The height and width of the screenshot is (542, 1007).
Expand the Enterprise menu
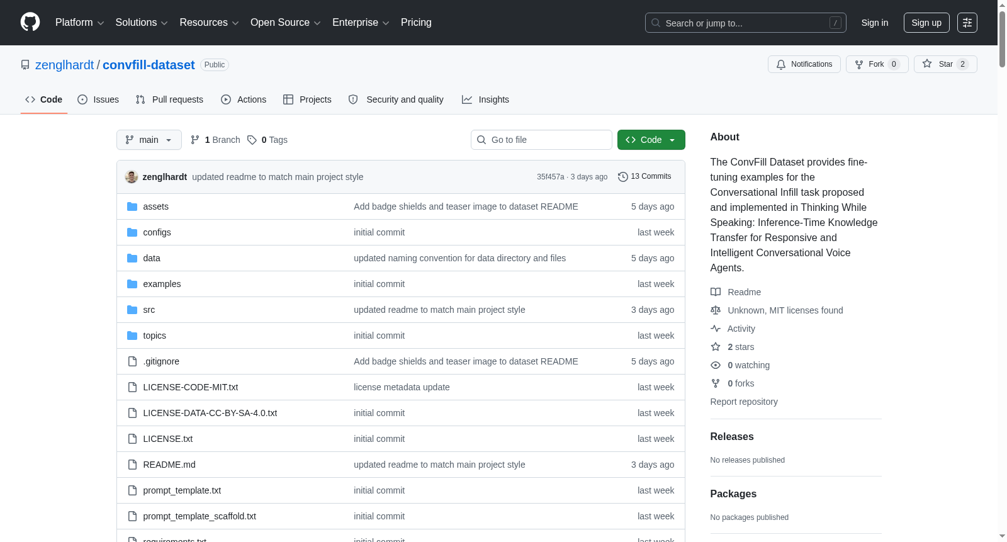(x=361, y=23)
